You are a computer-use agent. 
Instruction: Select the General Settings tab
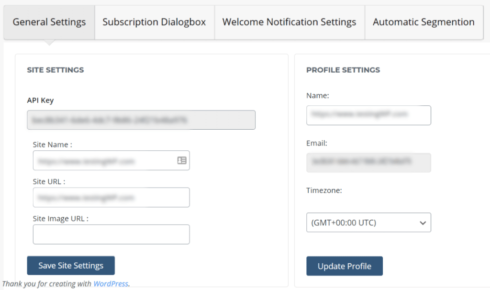click(x=49, y=22)
